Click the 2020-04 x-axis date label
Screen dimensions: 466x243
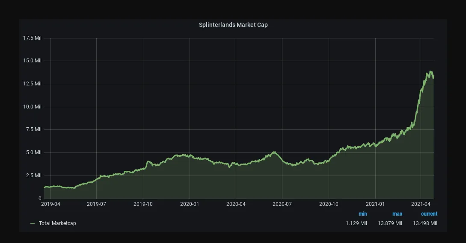236,204
